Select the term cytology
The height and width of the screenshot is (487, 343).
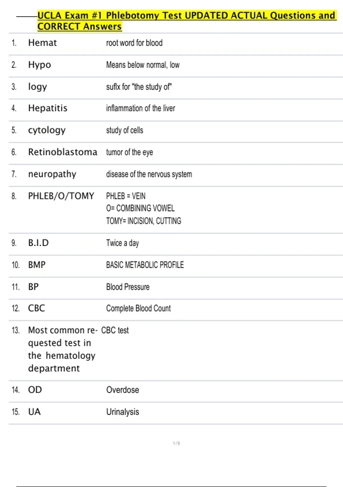click(x=47, y=130)
